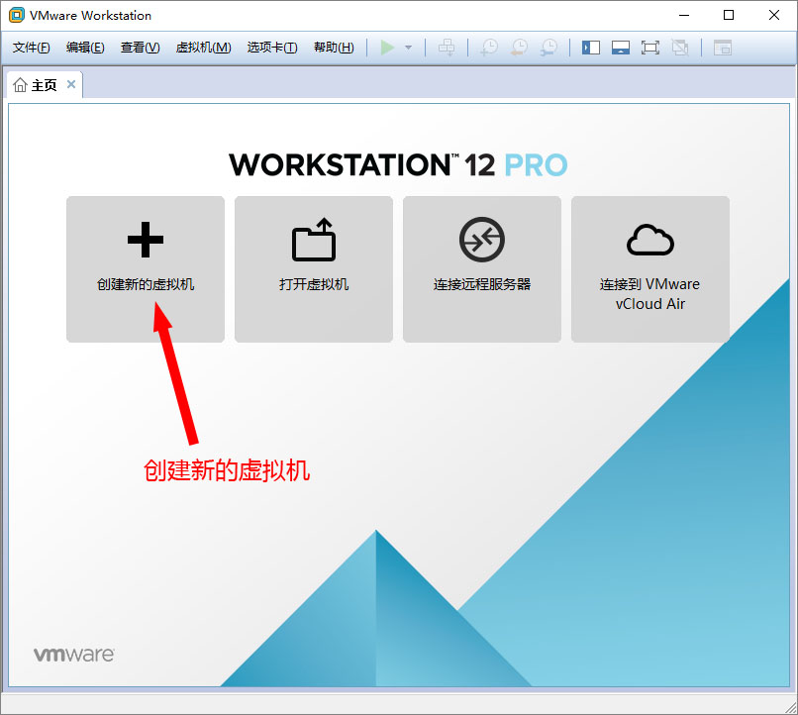Enter full screen mode icon
This screenshot has width=798, height=715.
(x=650, y=48)
